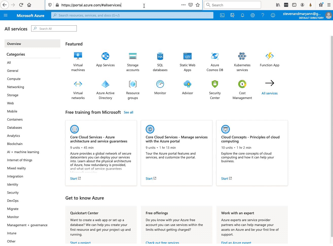Open Directory and subscription filter icon

tap(232, 15)
